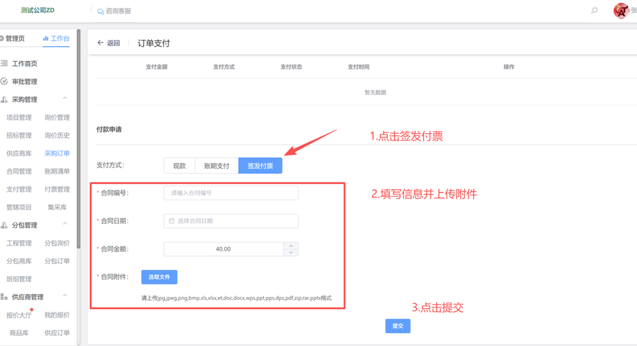Click the theme toggle icon in header
Screen dimensions: 637x346
[594, 10]
